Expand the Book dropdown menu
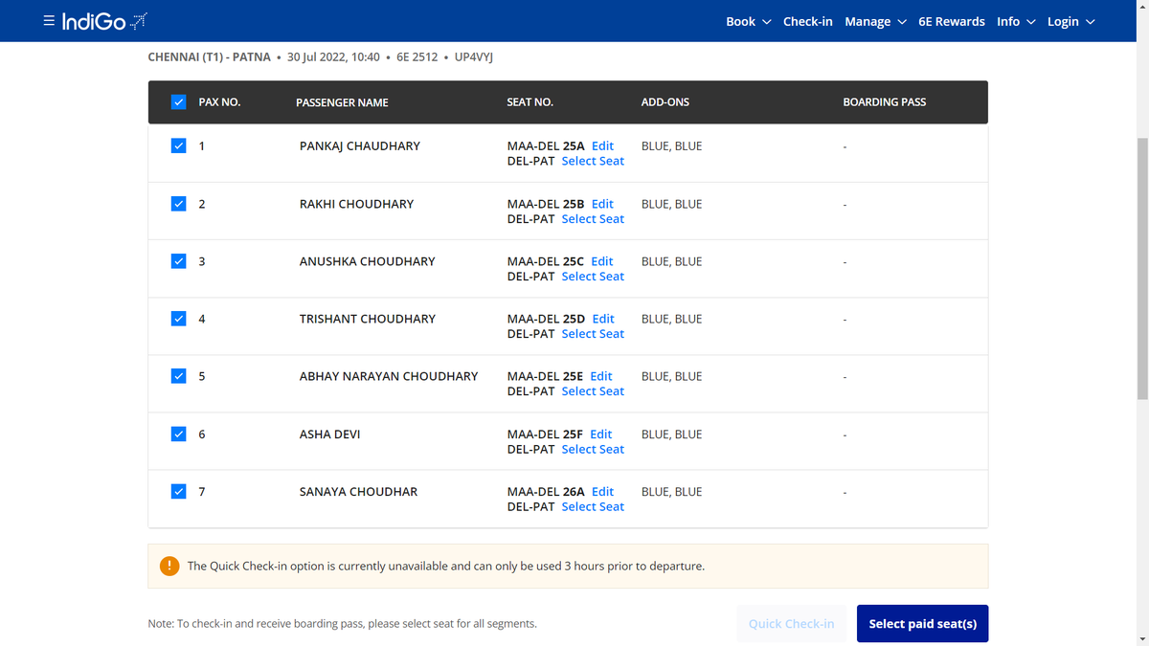 [749, 21]
